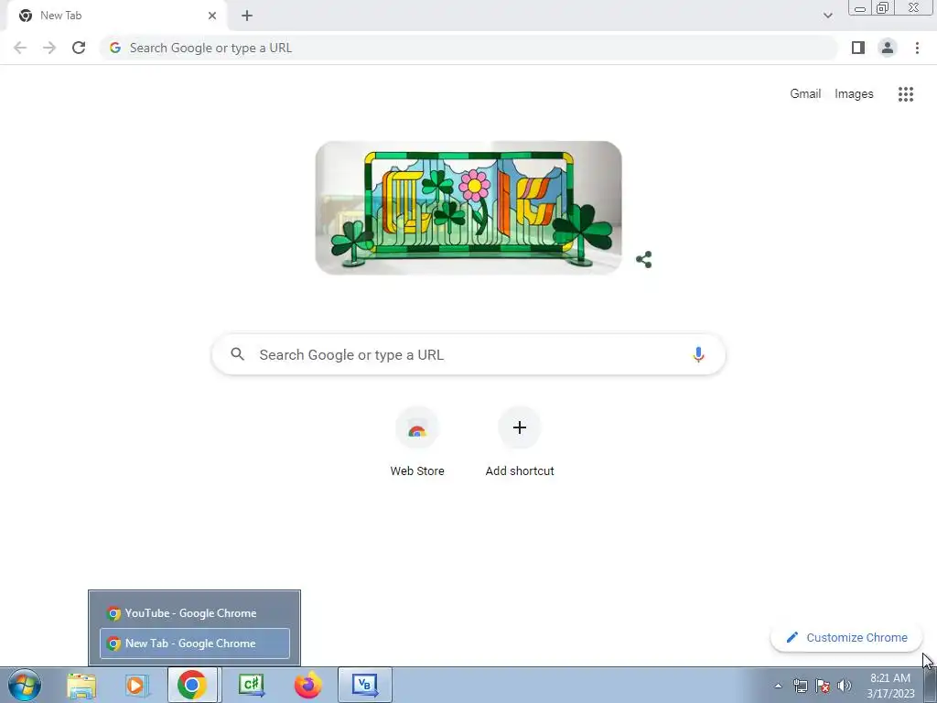Screen dimensions: 937x703
Task: Open the network status tray icon
Action: tap(800, 686)
